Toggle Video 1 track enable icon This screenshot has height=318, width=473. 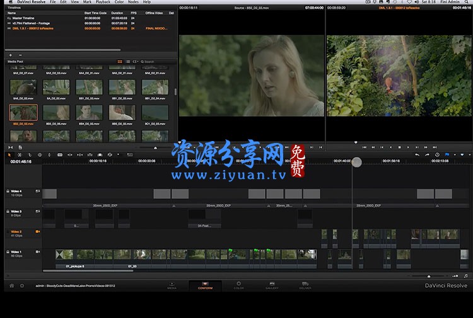pos(38,251)
